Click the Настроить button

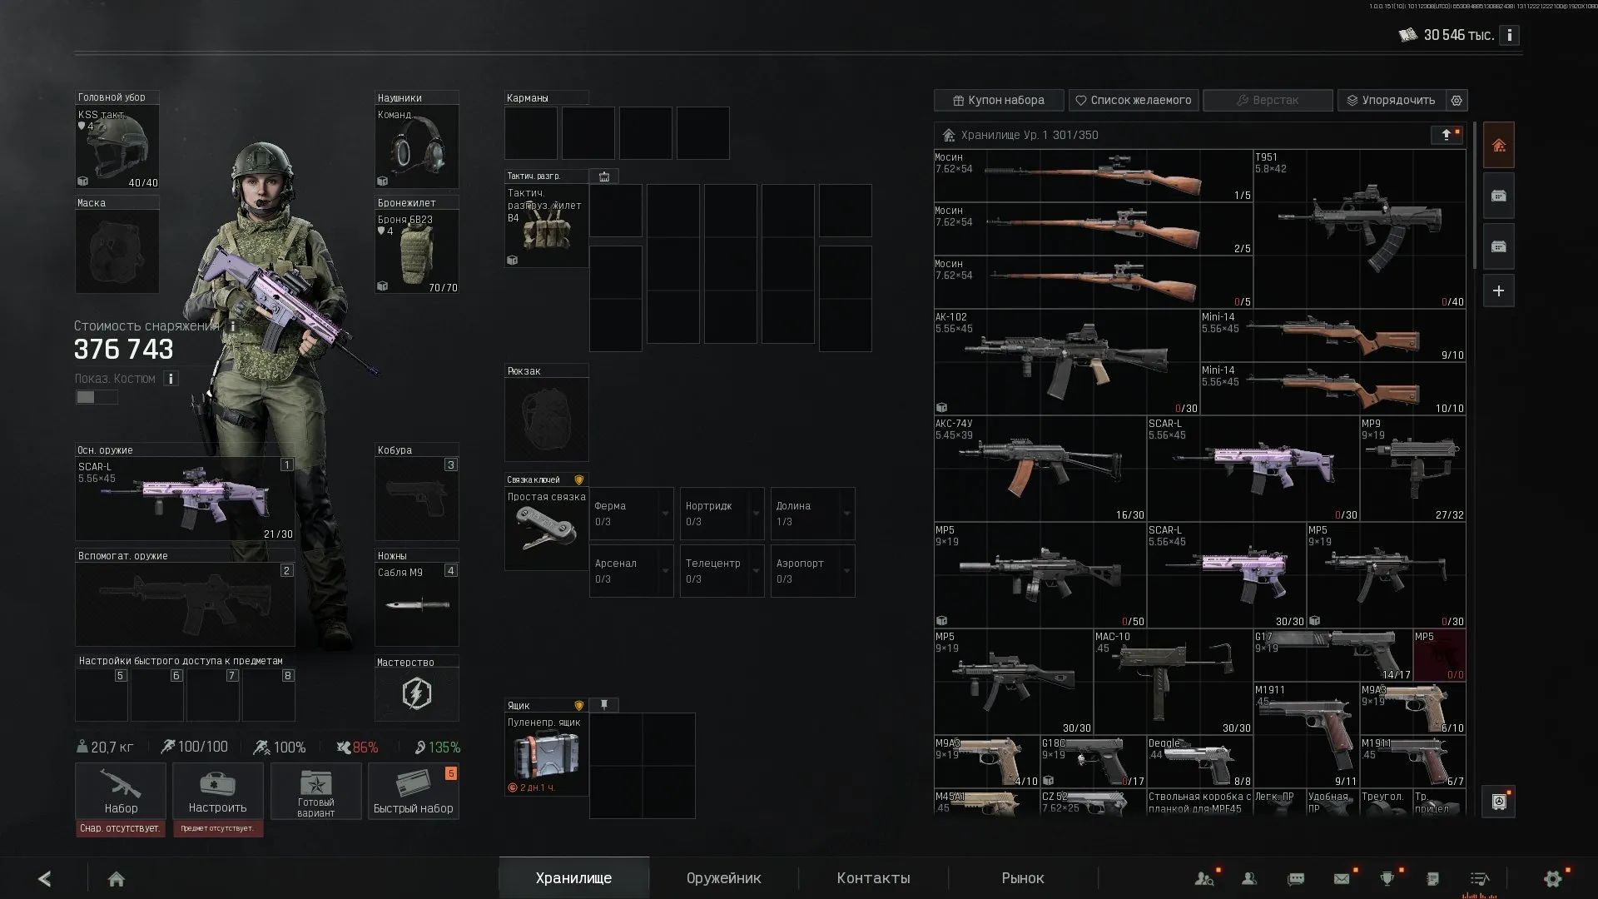coord(218,791)
